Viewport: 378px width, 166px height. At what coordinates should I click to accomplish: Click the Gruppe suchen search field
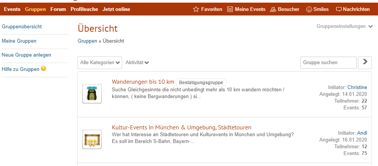pos(328,62)
